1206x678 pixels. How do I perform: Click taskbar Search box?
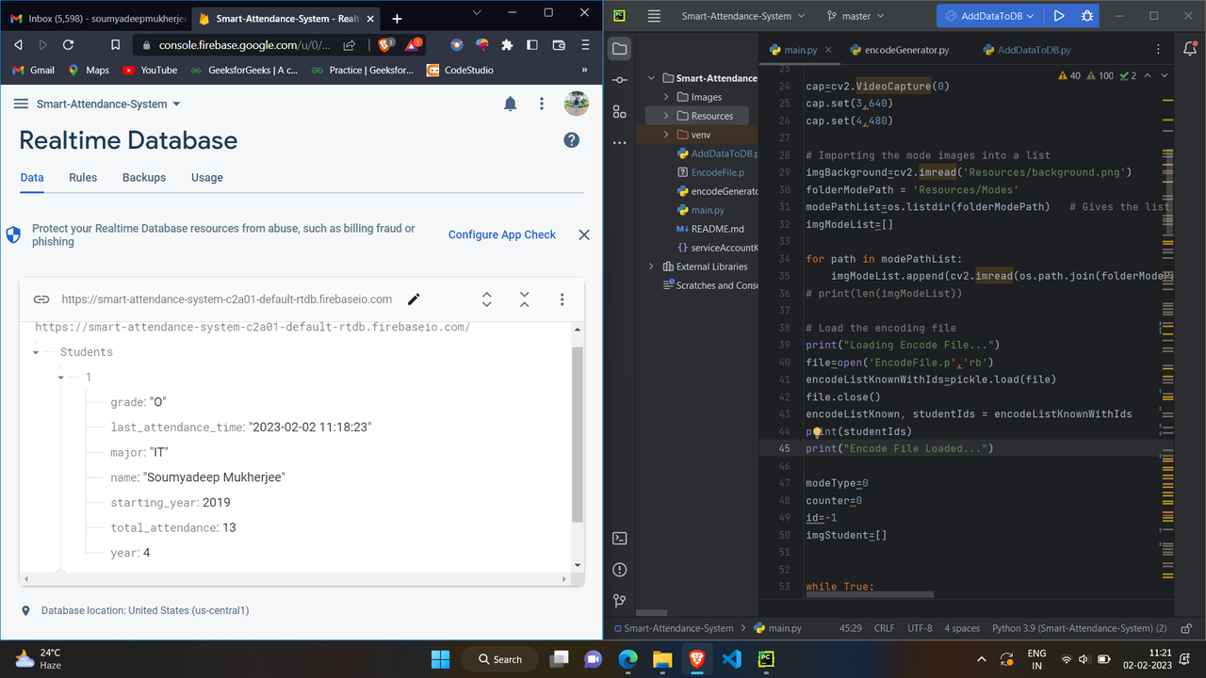501,659
